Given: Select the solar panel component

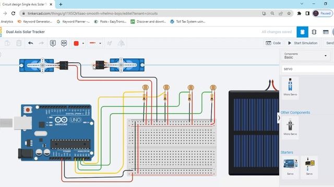Looking at the screenshot, I should point(254,133).
